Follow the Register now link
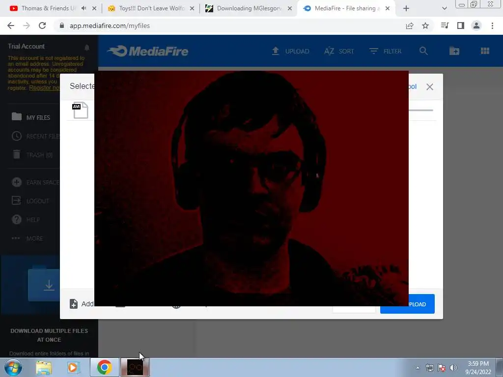The width and height of the screenshot is (503, 377). (44, 88)
